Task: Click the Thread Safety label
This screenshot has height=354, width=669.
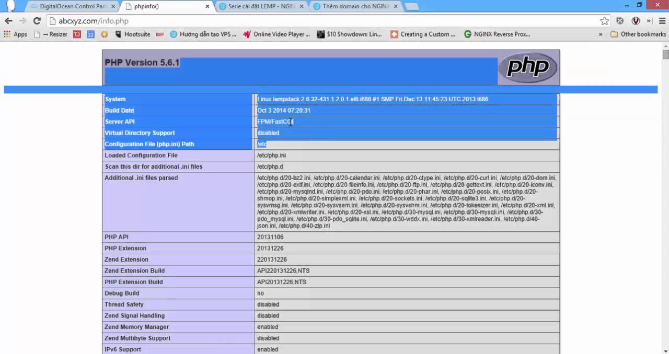Action: (x=124, y=304)
